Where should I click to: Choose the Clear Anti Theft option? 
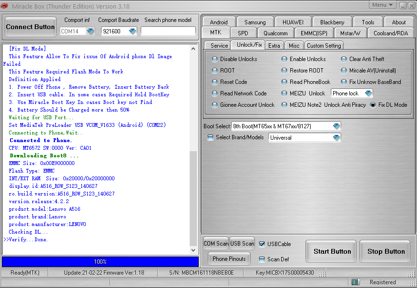(344, 59)
